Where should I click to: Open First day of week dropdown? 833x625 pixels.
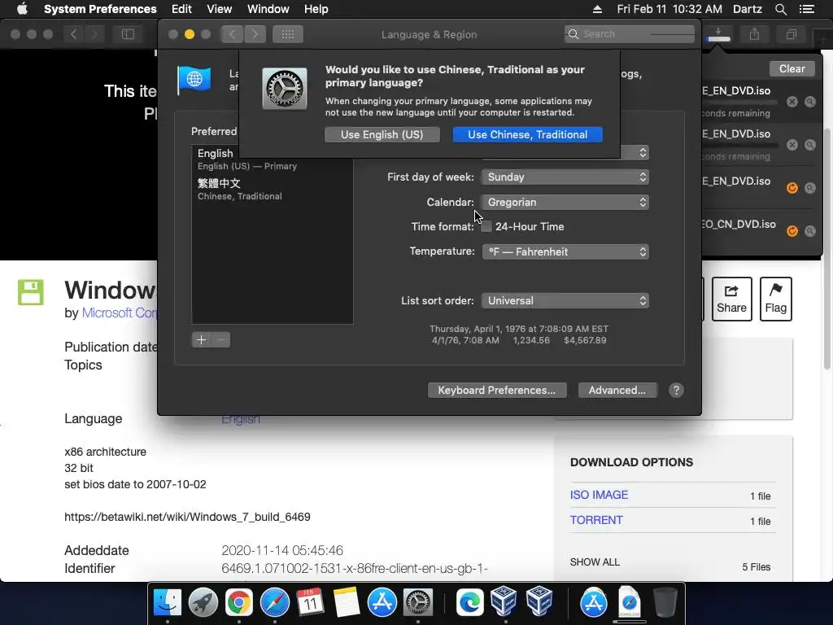pyautogui.click(x=565, y=177)
